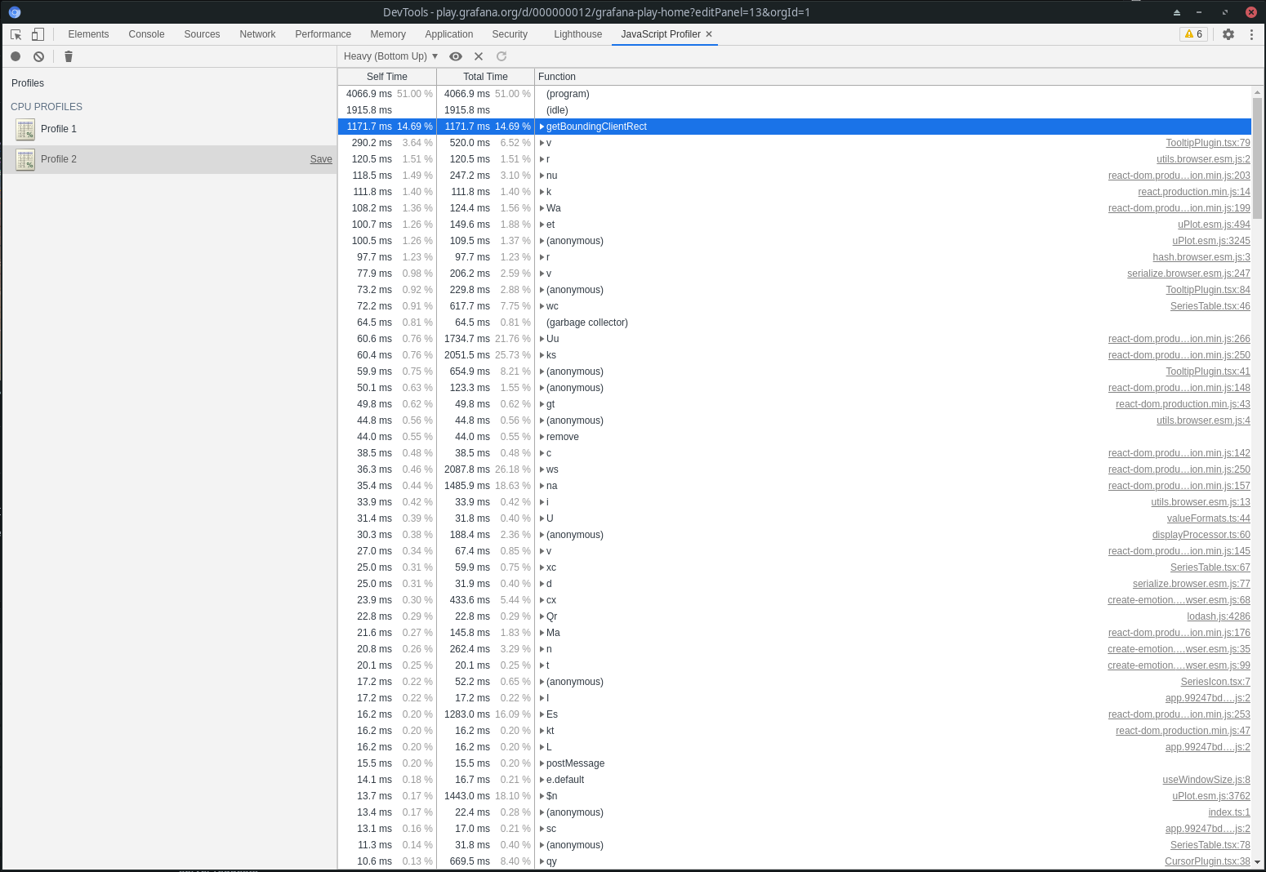Viewport: 1266px width, 872px height.
Task: Click the Self Time column header
Action: click(x=386, y=76)
